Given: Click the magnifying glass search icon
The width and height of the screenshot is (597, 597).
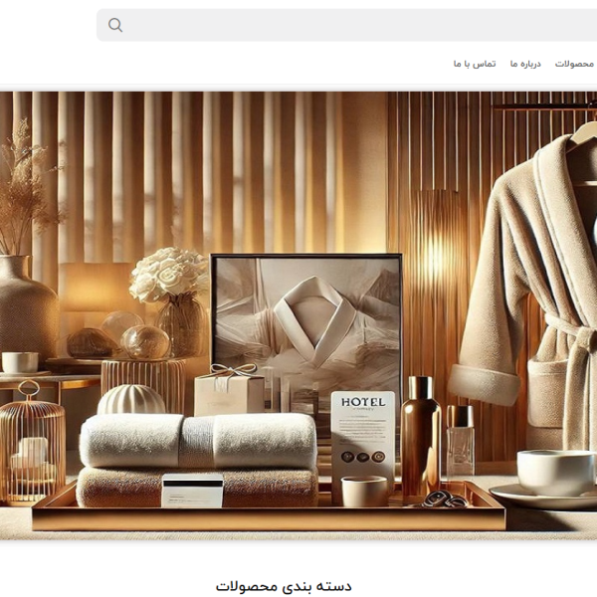Looking at the screenshot, I should (x=115, y=25).
